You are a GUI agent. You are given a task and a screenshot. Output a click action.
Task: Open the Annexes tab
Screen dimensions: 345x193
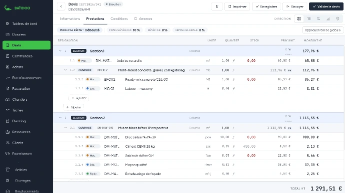[143, 18]
